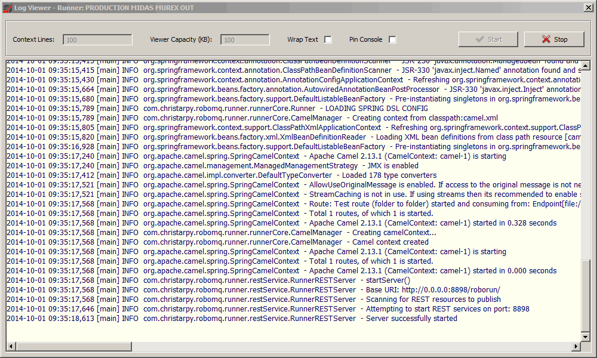Enable the Wrap Text checkbox
597x358 pixels.
(x=328, y=40)
